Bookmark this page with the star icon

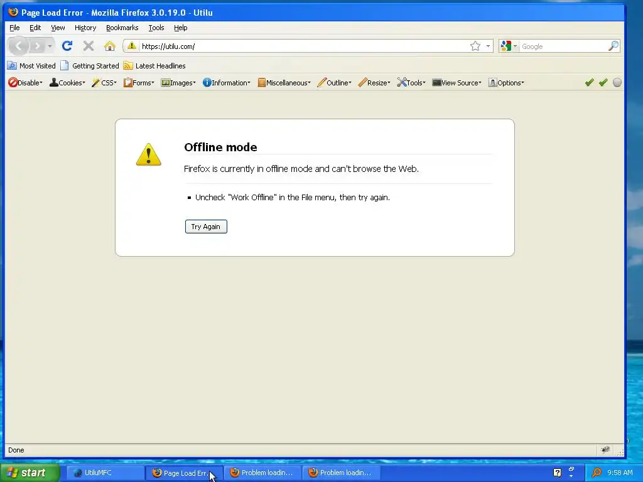475,46
